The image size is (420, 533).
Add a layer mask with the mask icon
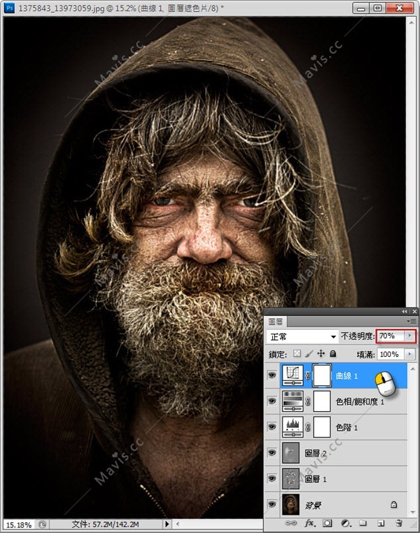[x=327, y=523]
